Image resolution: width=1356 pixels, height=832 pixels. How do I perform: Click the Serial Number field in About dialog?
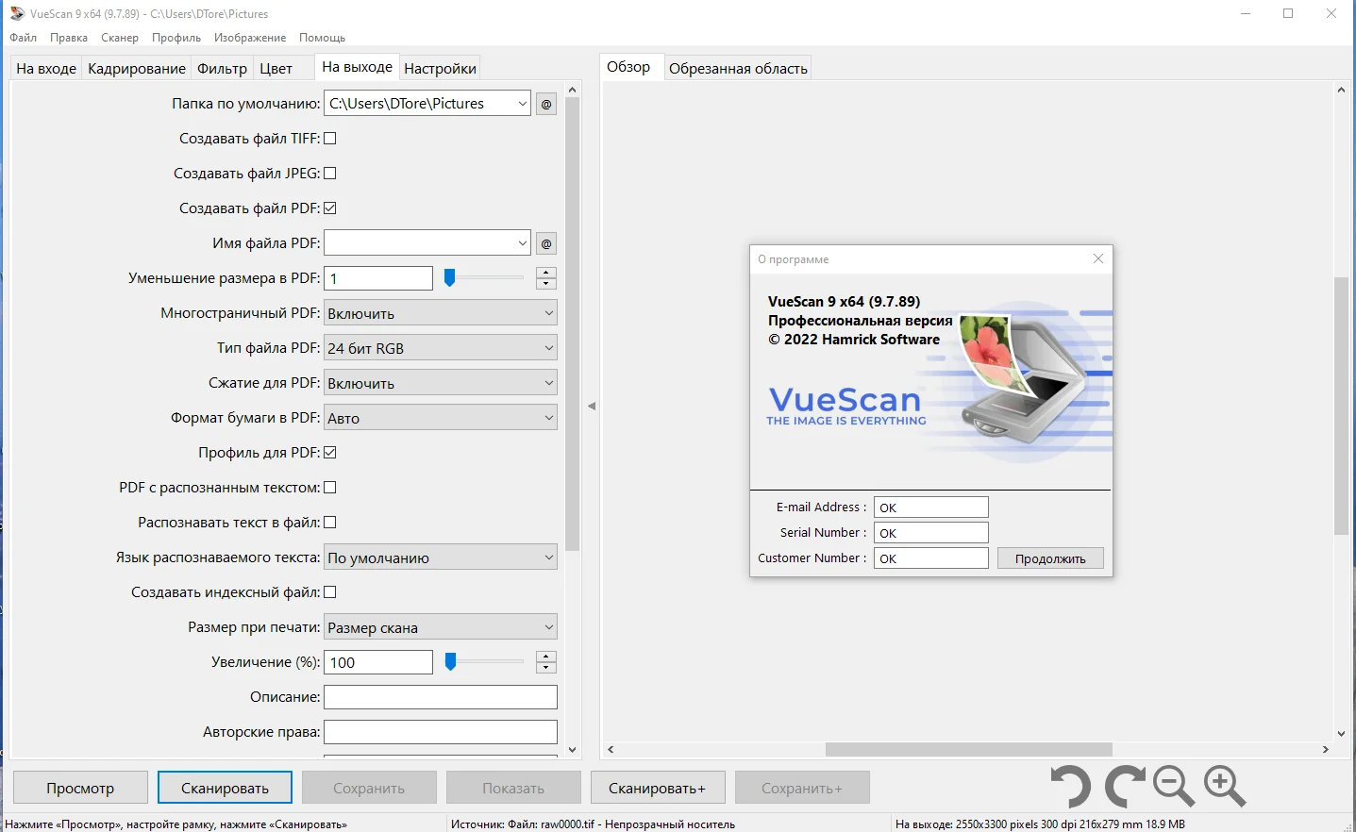(x=931, y=533)
